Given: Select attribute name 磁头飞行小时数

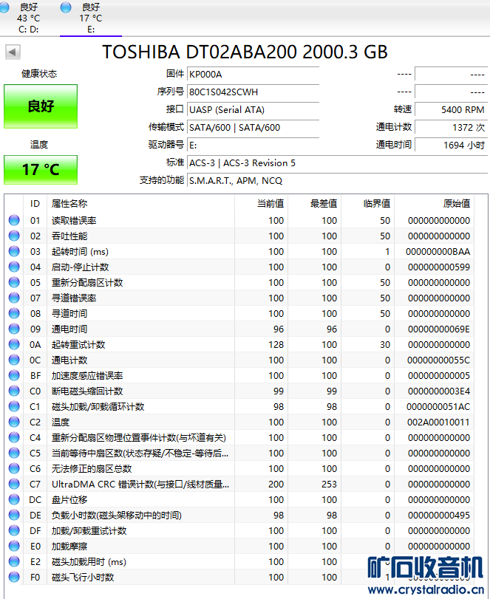Looking at the screenshot, I should [83, 578].
